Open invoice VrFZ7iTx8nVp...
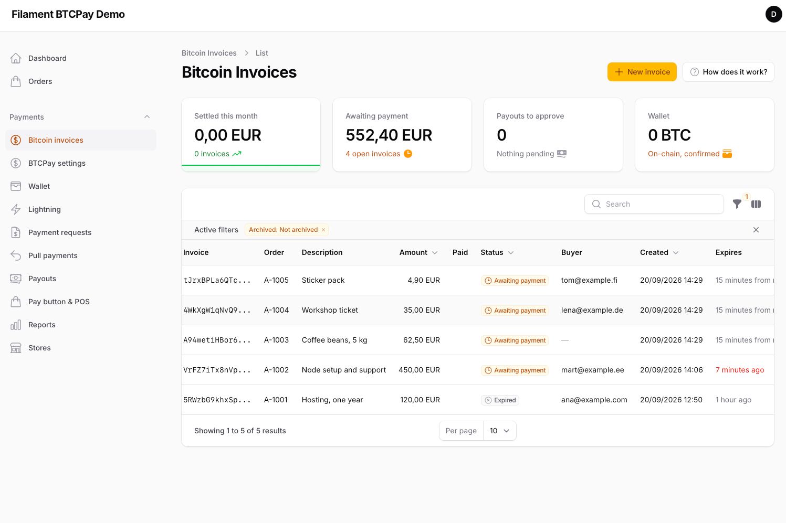Screen dimensions: 786x523 [x=217, y=370]
